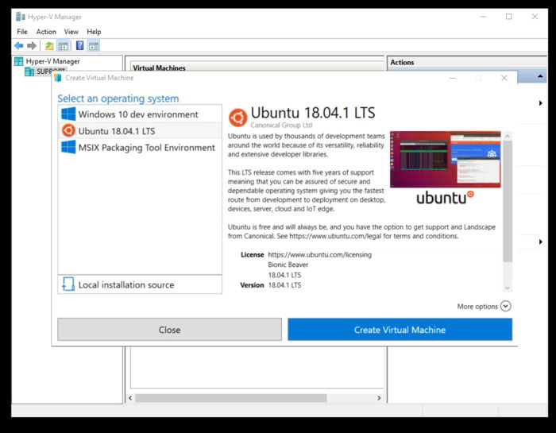Screen dimensions: 556x433
Task: Choose Local installation source
Action: [140, 284]
